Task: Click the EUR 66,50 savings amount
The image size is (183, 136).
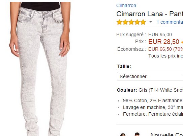Action: (160, 49)
